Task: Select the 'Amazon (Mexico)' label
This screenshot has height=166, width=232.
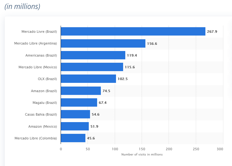Action: point(43,126)
